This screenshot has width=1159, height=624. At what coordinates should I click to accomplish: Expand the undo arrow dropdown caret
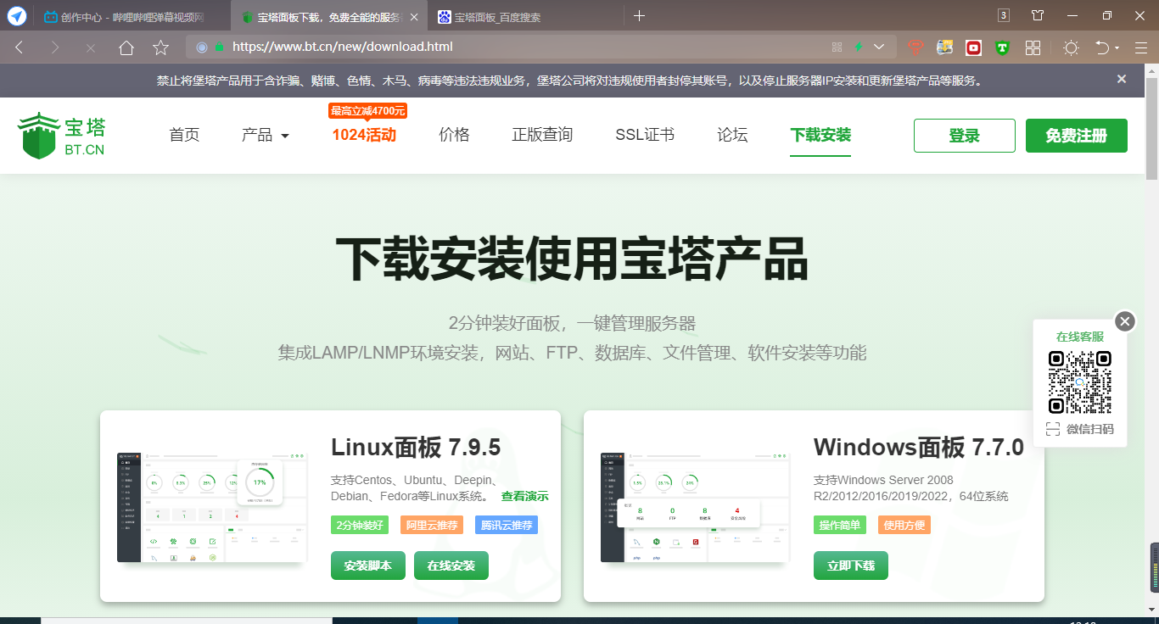[x=1117, y=48]
